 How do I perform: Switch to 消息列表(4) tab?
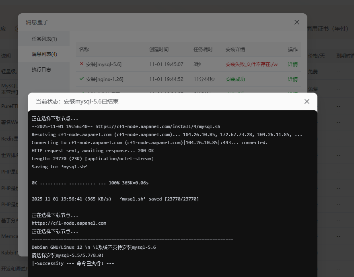tap(44, 54)
